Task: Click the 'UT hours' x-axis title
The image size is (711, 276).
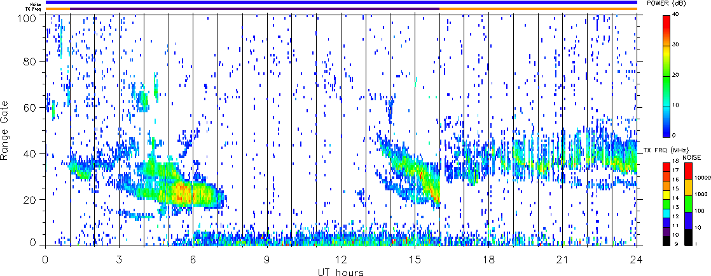Action: pyautogui.click(x=341, y=272)
